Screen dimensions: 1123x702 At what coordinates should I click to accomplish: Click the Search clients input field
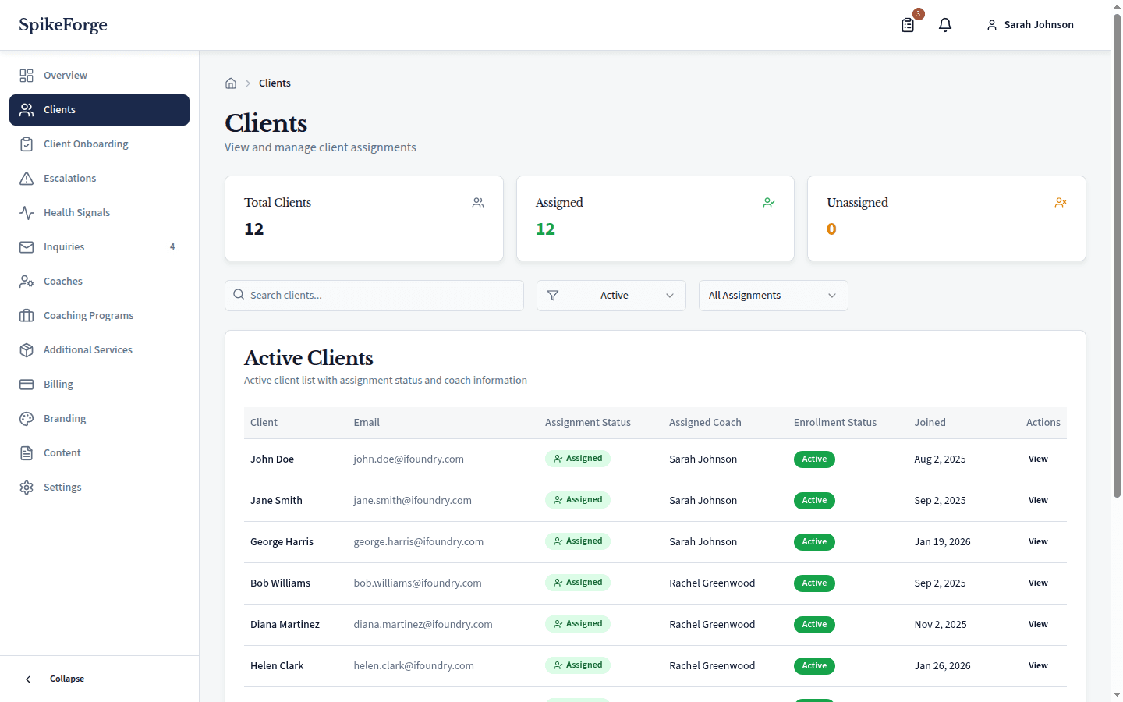point(374,295)
